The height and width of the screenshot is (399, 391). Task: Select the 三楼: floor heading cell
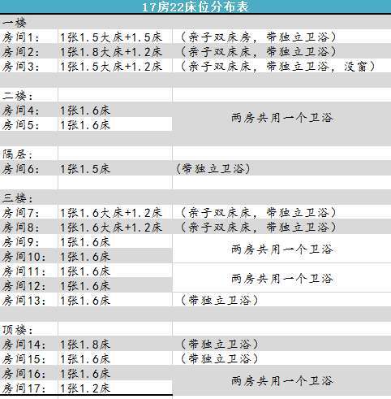click(28, 197)
